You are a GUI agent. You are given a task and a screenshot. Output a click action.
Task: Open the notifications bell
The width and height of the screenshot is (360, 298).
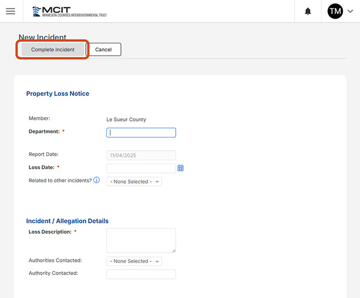click(x=308, y=11)
